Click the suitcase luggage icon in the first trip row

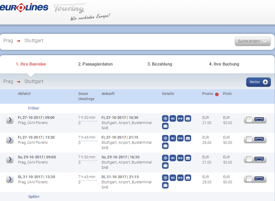(165, 126)
